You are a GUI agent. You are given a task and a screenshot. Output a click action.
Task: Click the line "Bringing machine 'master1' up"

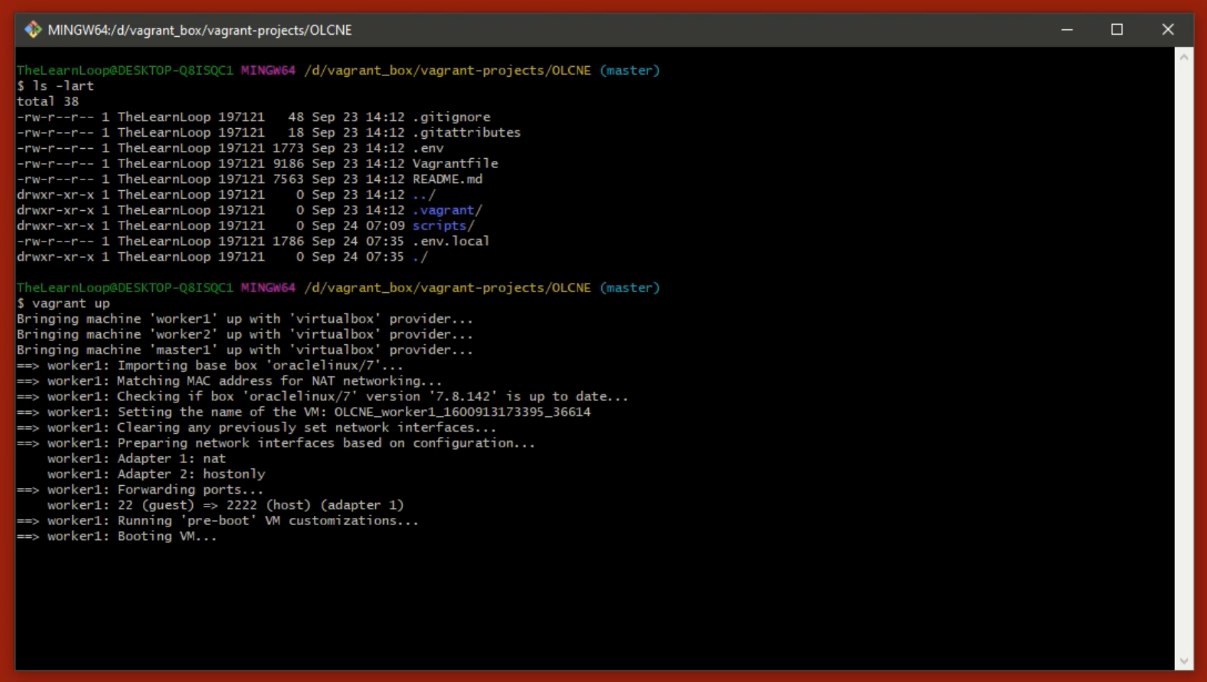(245, 350)
